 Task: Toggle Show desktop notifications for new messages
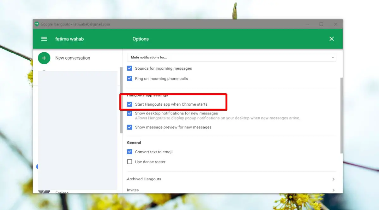[129, 114]
